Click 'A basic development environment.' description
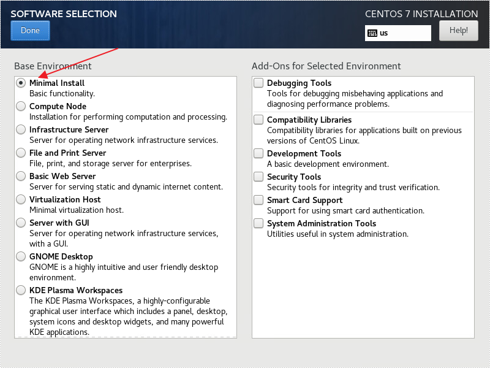The image size is (490, 368). (328, 164)
